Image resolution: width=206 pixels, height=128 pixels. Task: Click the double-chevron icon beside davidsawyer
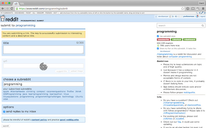tap(156, 16)
